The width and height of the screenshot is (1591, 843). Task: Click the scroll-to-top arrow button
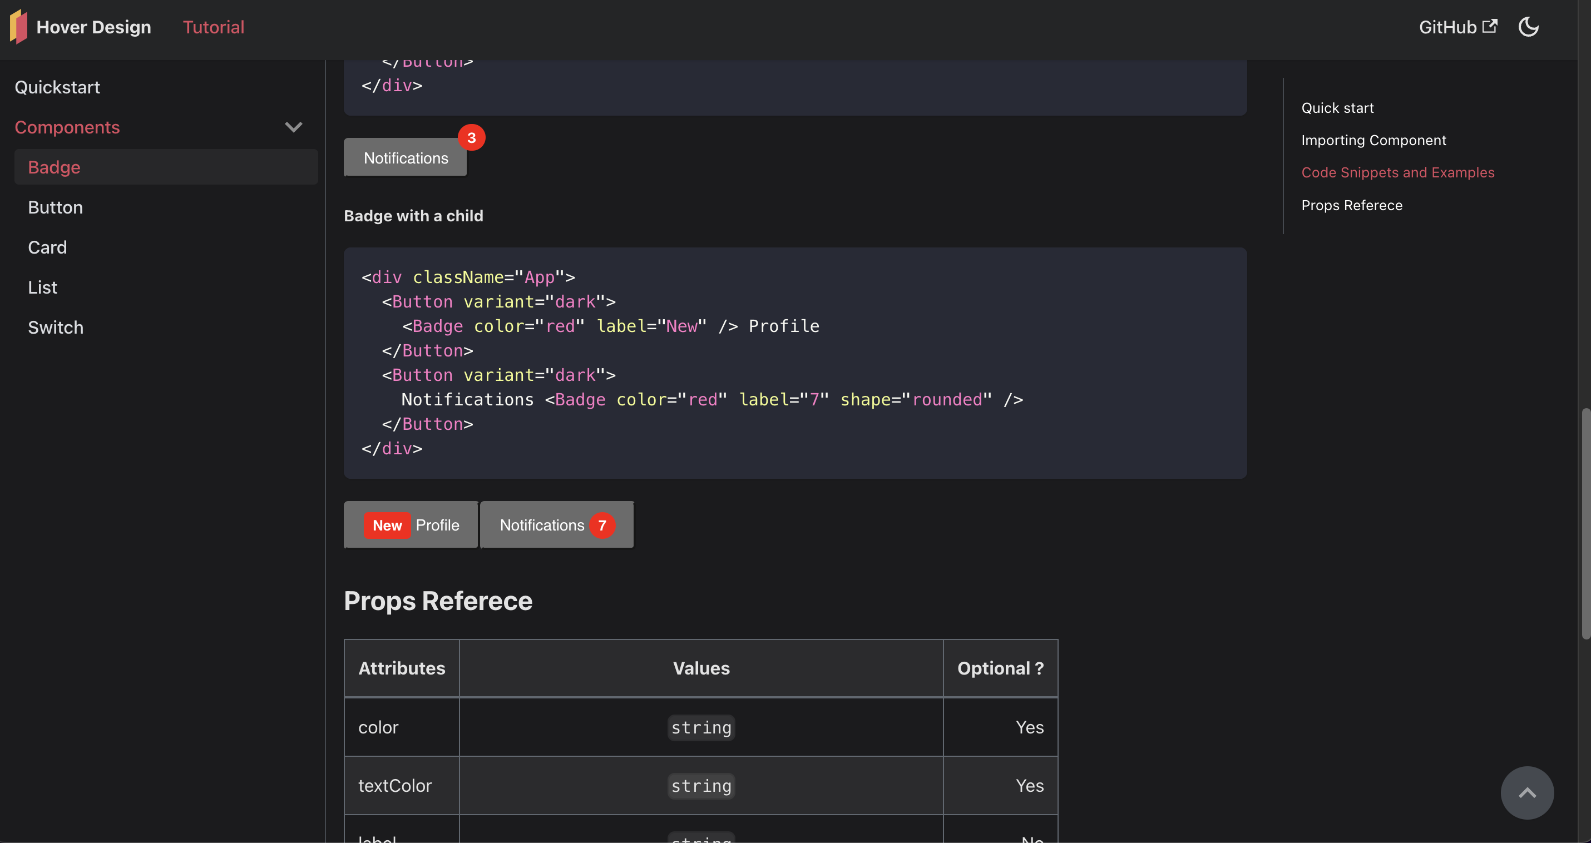click(1527, 792)
